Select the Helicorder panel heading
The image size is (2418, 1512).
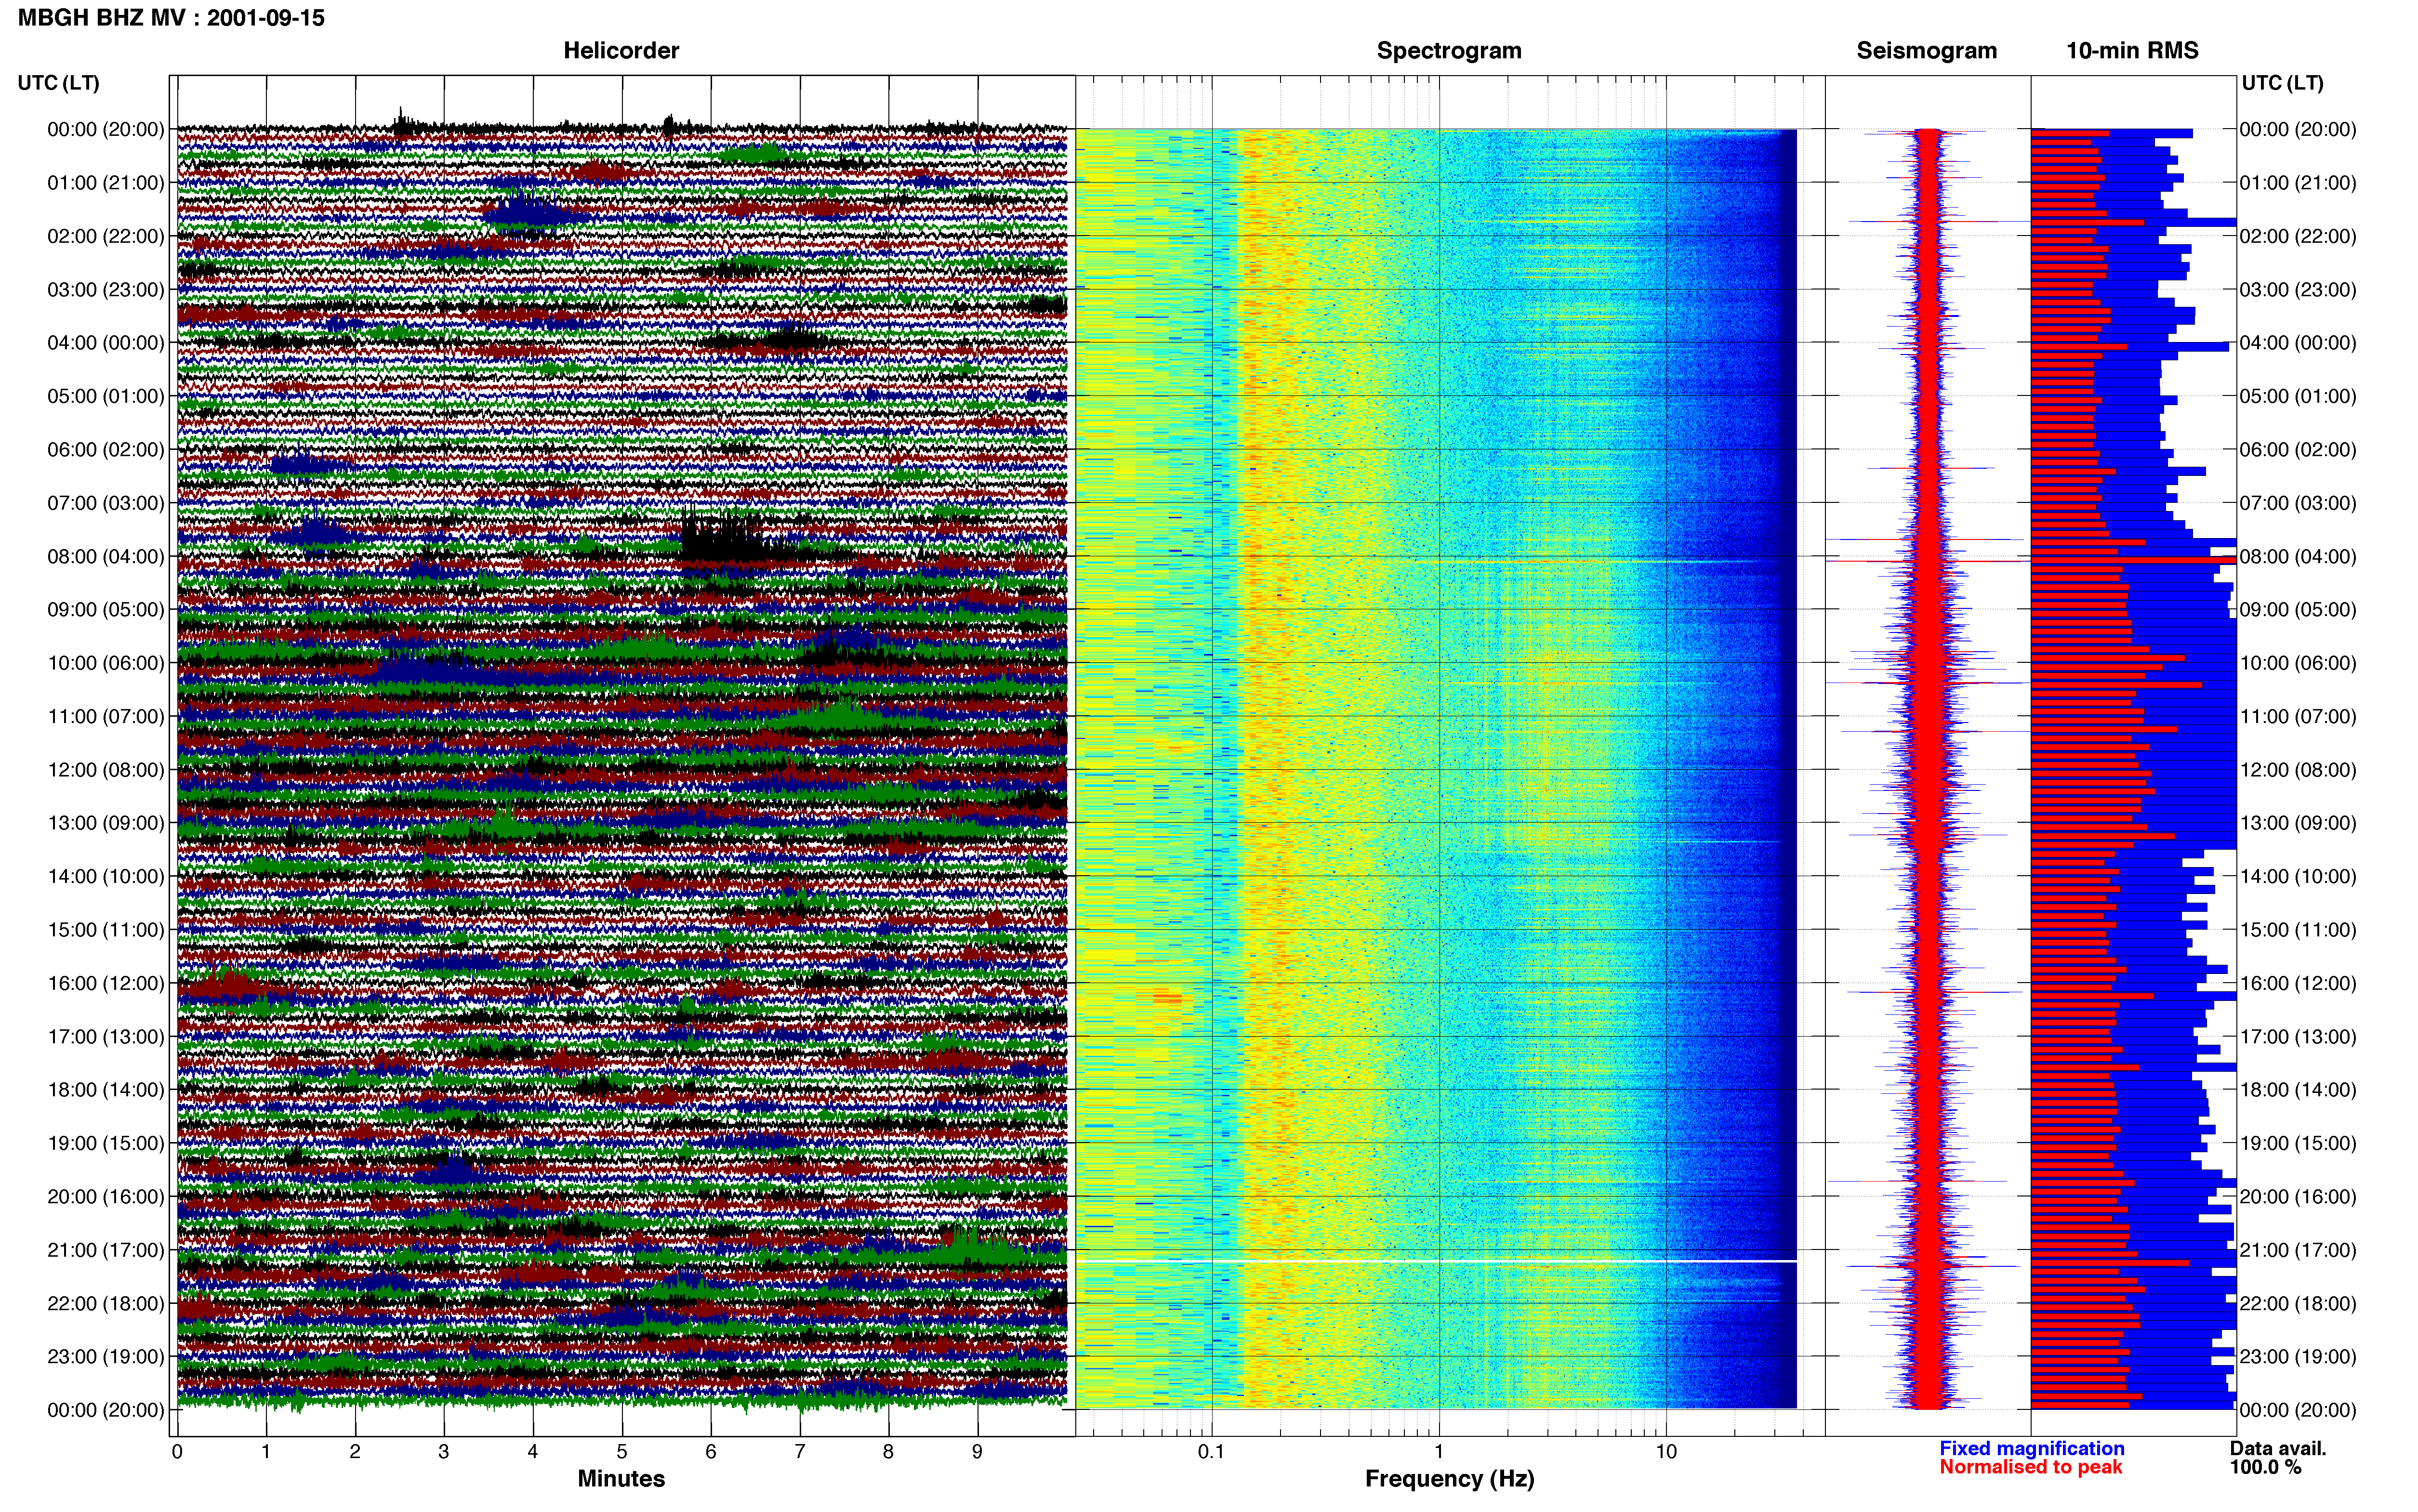[x=621, y=51]
